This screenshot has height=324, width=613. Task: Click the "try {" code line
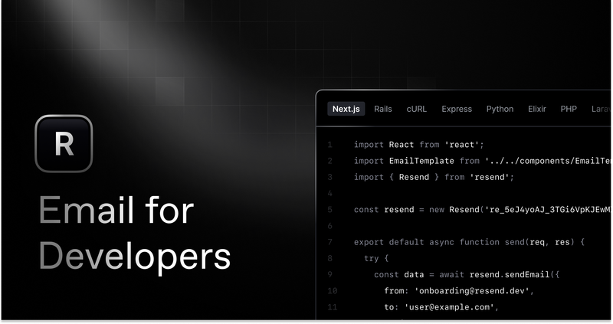coord(376,258)
